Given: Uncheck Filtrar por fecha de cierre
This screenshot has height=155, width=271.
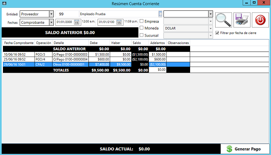Looking at the screenshot, I should [217, 33].
